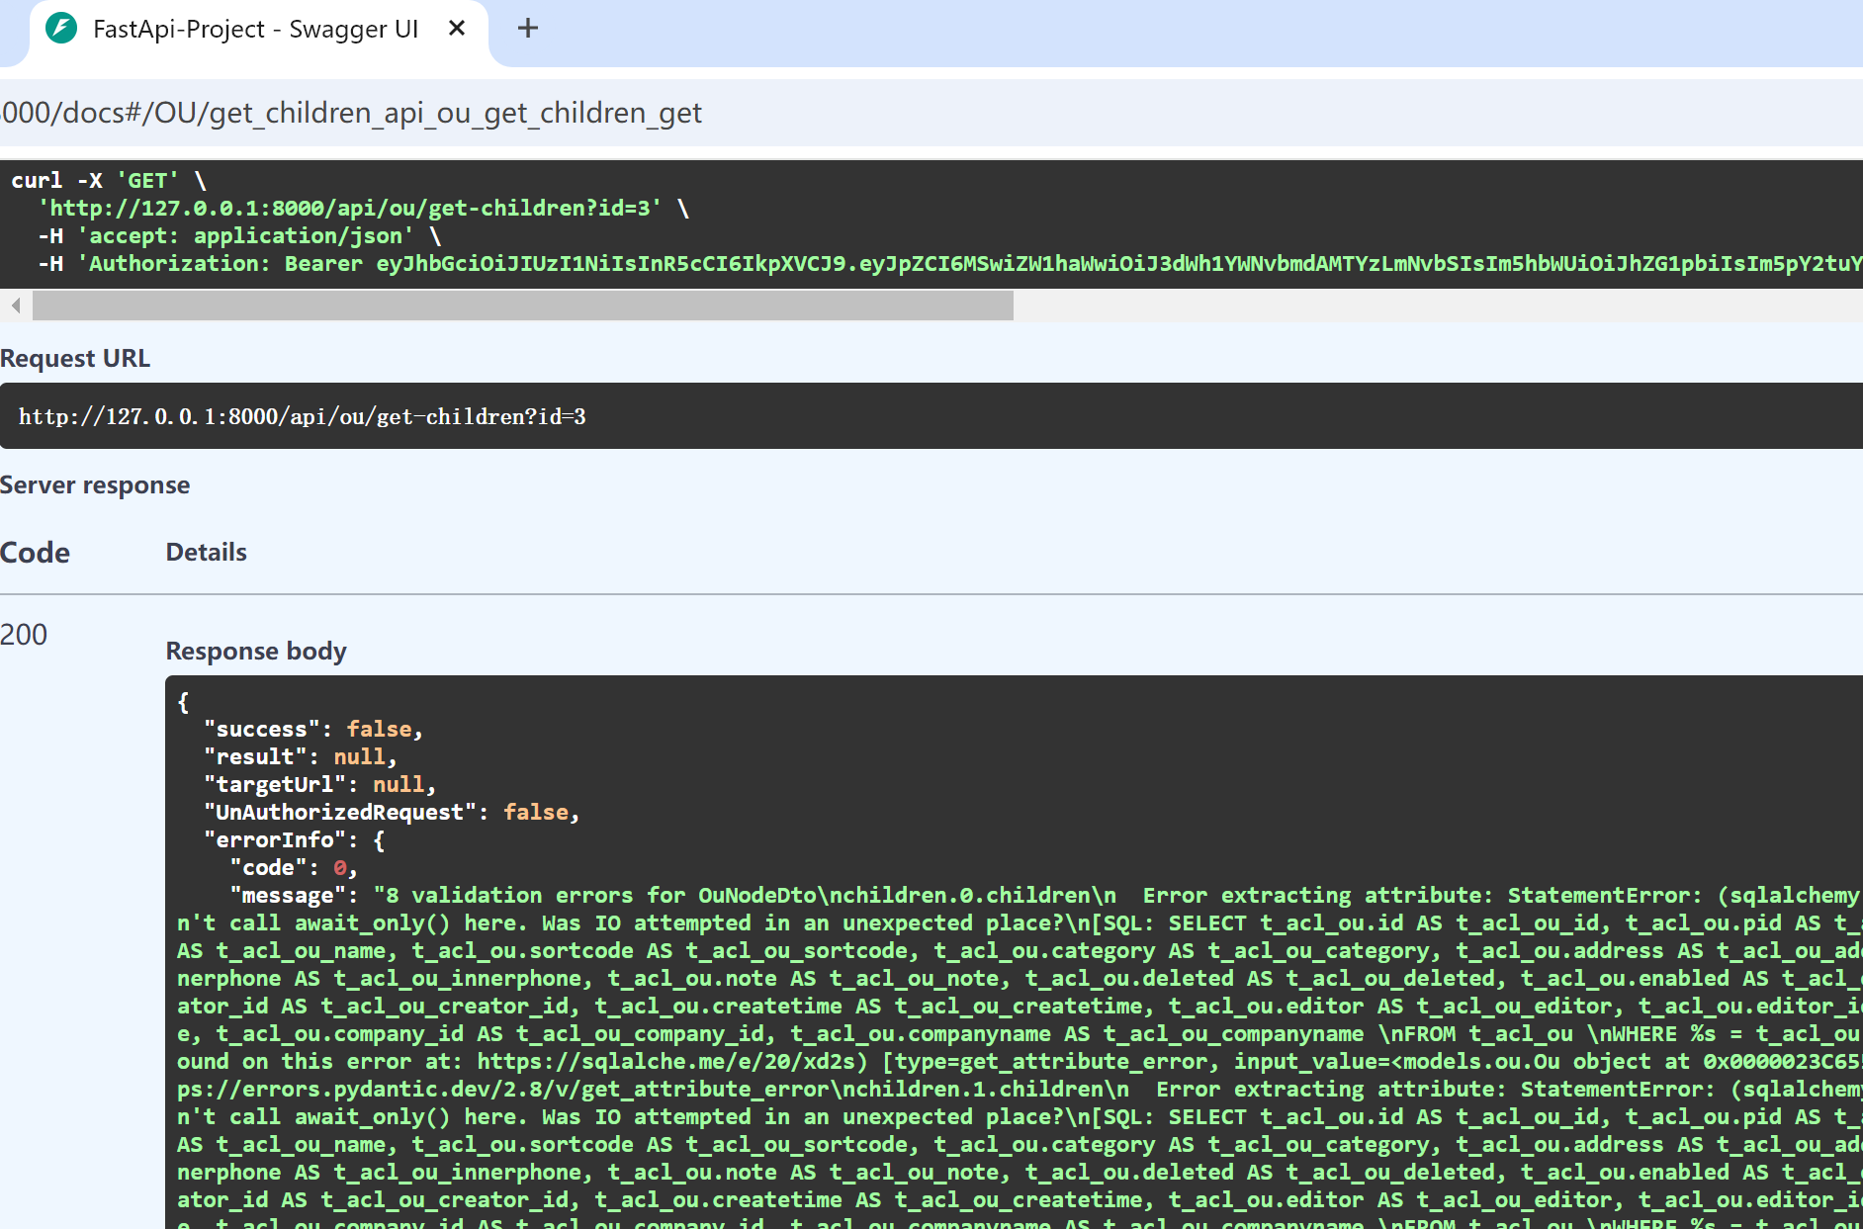Click the request URL in the dark box

(302, 417)
